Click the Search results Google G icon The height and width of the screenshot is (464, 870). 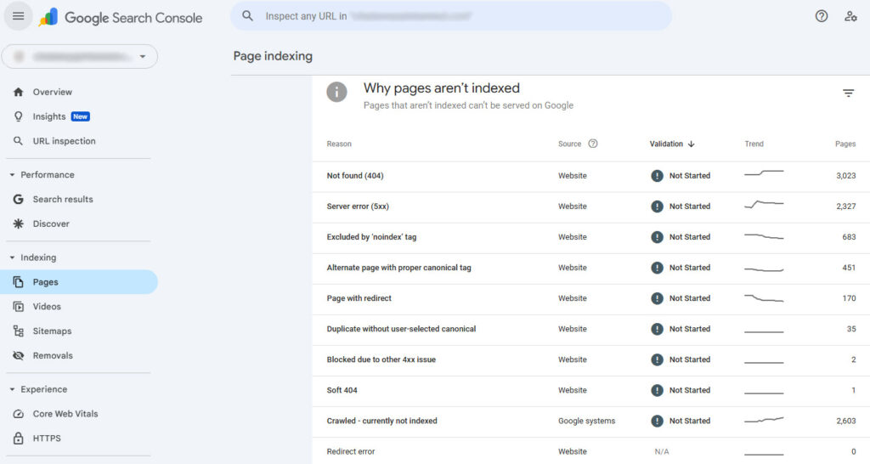(x=19, y=199)
